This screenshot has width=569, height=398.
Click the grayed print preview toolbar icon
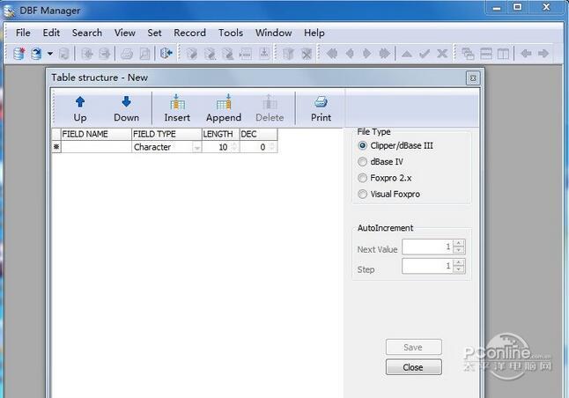[x=144, y=54]
